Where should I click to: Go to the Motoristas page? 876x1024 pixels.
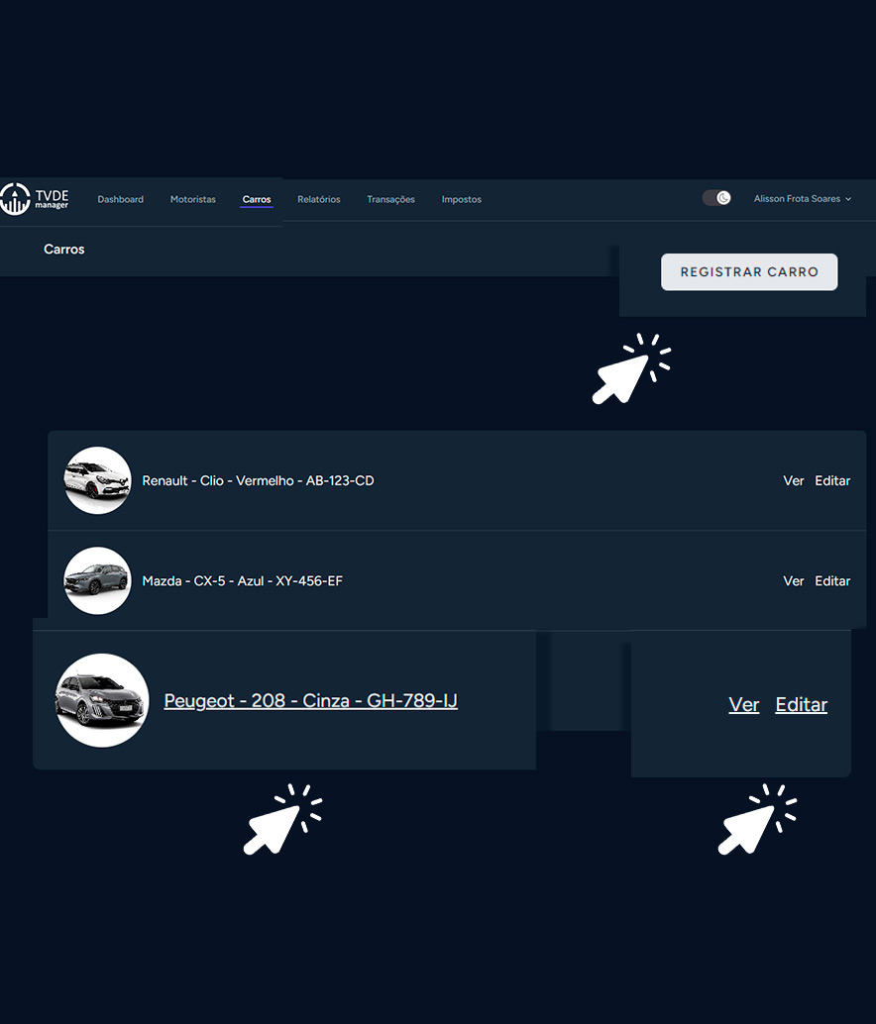pos(192,199)
